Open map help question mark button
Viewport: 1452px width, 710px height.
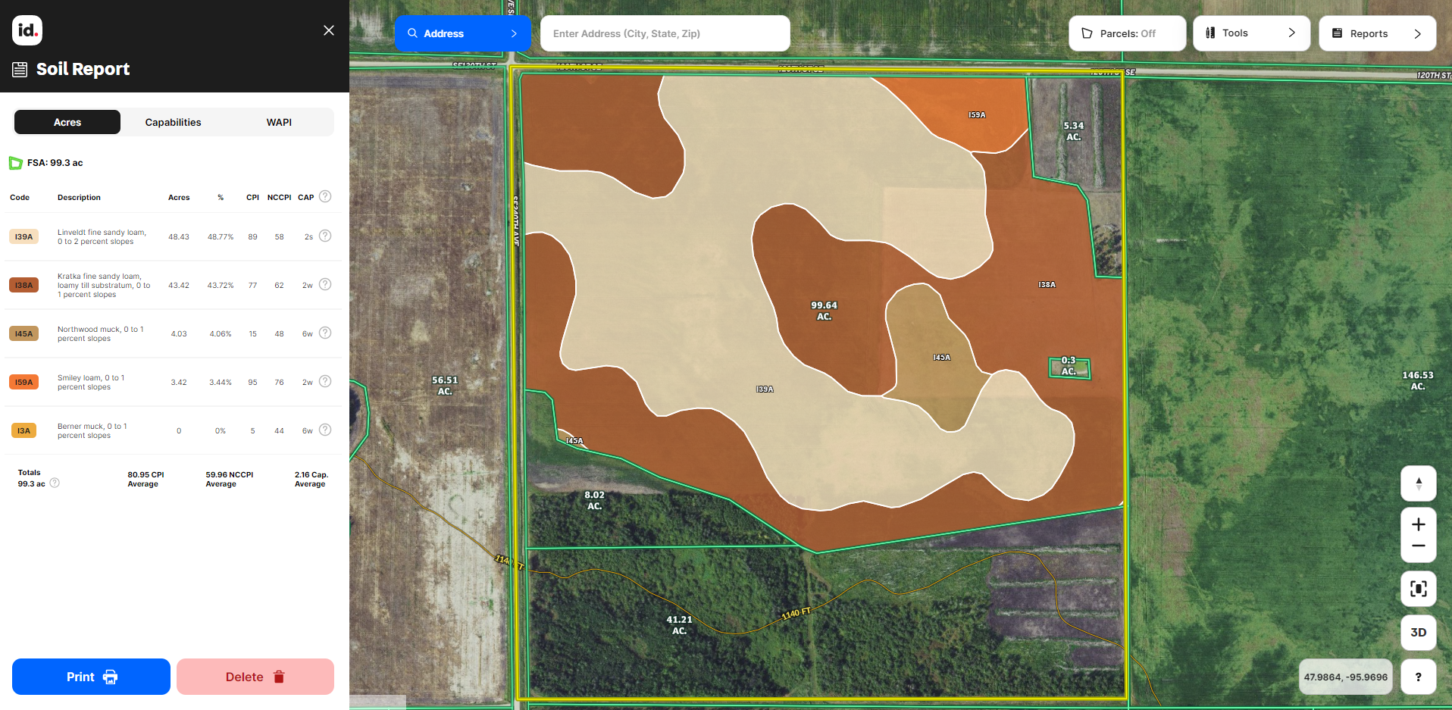tap(1418, 677)
